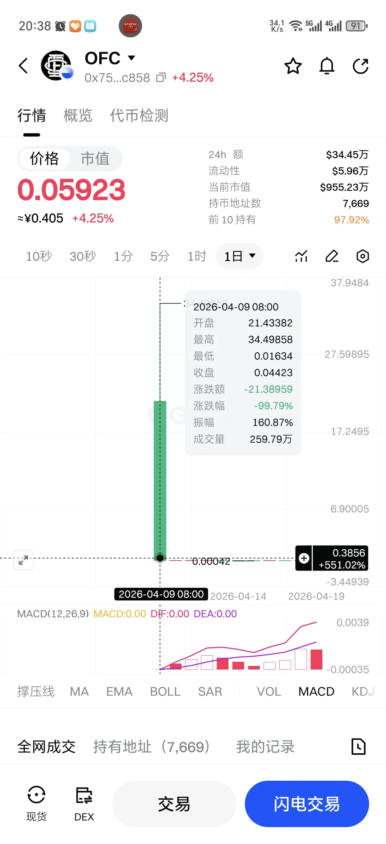Open the DEX section
The width and height of the screenshot is (386, 844).
click(84, 804)
